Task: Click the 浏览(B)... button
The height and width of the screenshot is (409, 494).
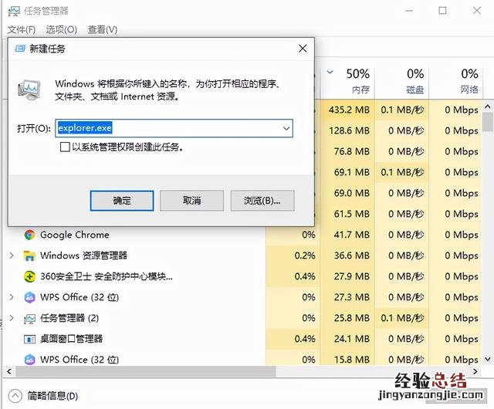Action: pos(262,201)
